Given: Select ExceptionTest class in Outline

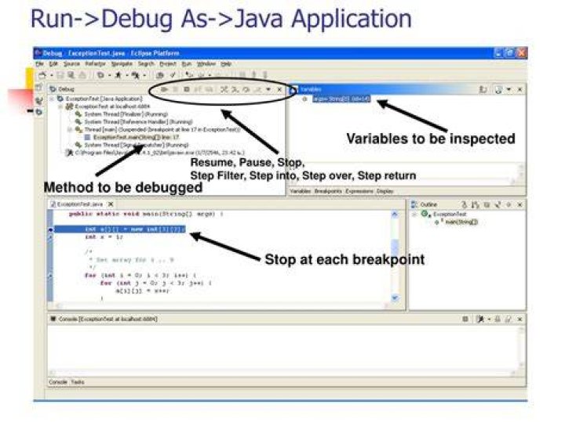Looking at the screenshot, I should (x=450, y=215).
